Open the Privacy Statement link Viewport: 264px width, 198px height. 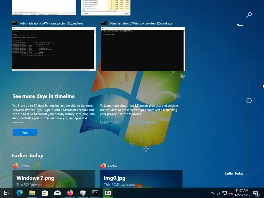tap(142, 122)
